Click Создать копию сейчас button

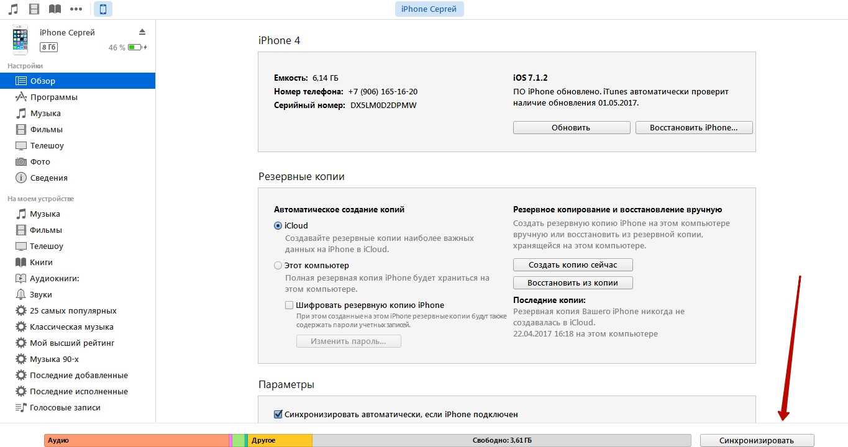(572, 264)
